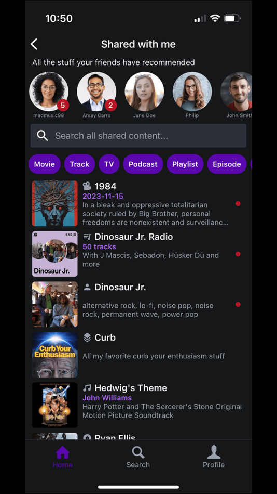Open the Dinosaur Jr. Radio cover thumbnail
277x494 pixels.
[x=54, y=254]
